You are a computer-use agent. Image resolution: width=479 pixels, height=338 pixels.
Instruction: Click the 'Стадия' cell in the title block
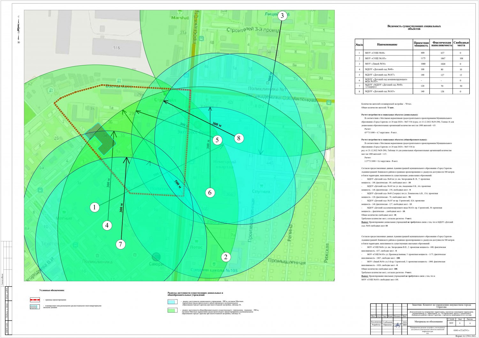[451, 319]
